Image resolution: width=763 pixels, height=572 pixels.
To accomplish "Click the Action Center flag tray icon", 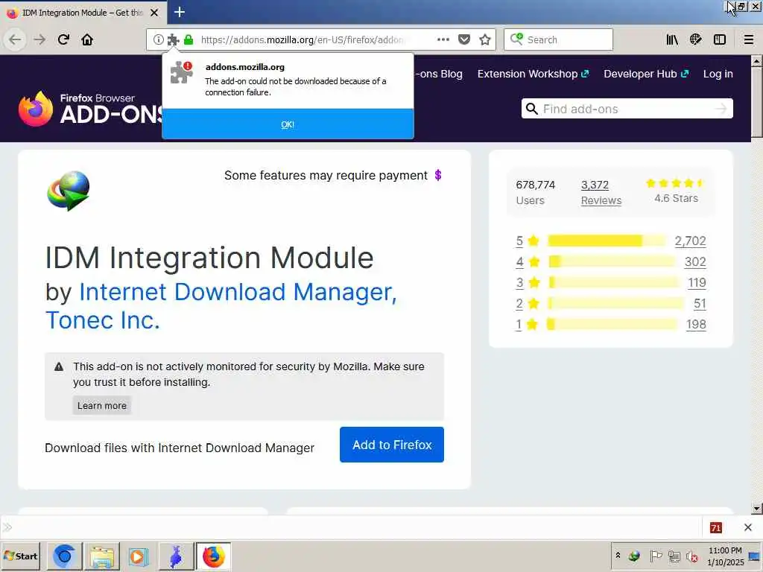I will [656, 556].
